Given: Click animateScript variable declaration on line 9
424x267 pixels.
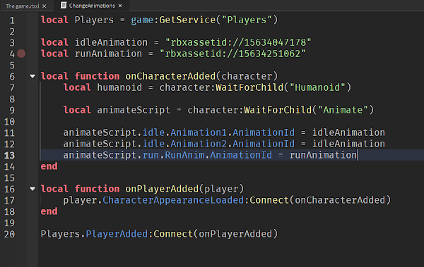Looking at the screenshot, I should (x=134, y=110).
